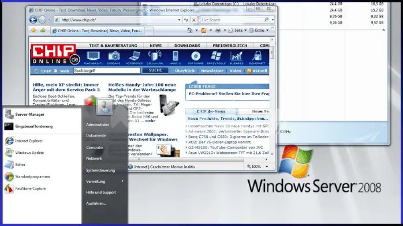This screenshot has height=226, width=403.
Task: Refresh the page in Internet Explorer
Action: (186, 20)
